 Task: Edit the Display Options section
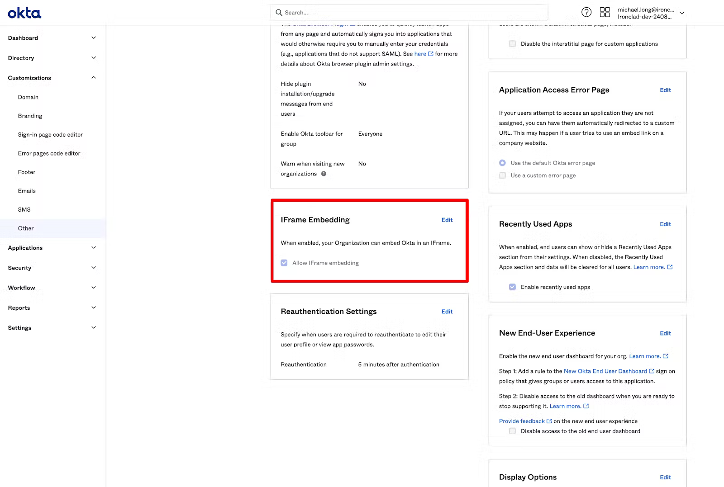click(665, 478)
